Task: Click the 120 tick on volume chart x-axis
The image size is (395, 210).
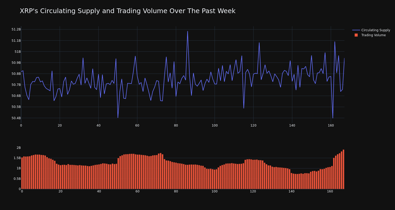Action: [x=253, y=191]
